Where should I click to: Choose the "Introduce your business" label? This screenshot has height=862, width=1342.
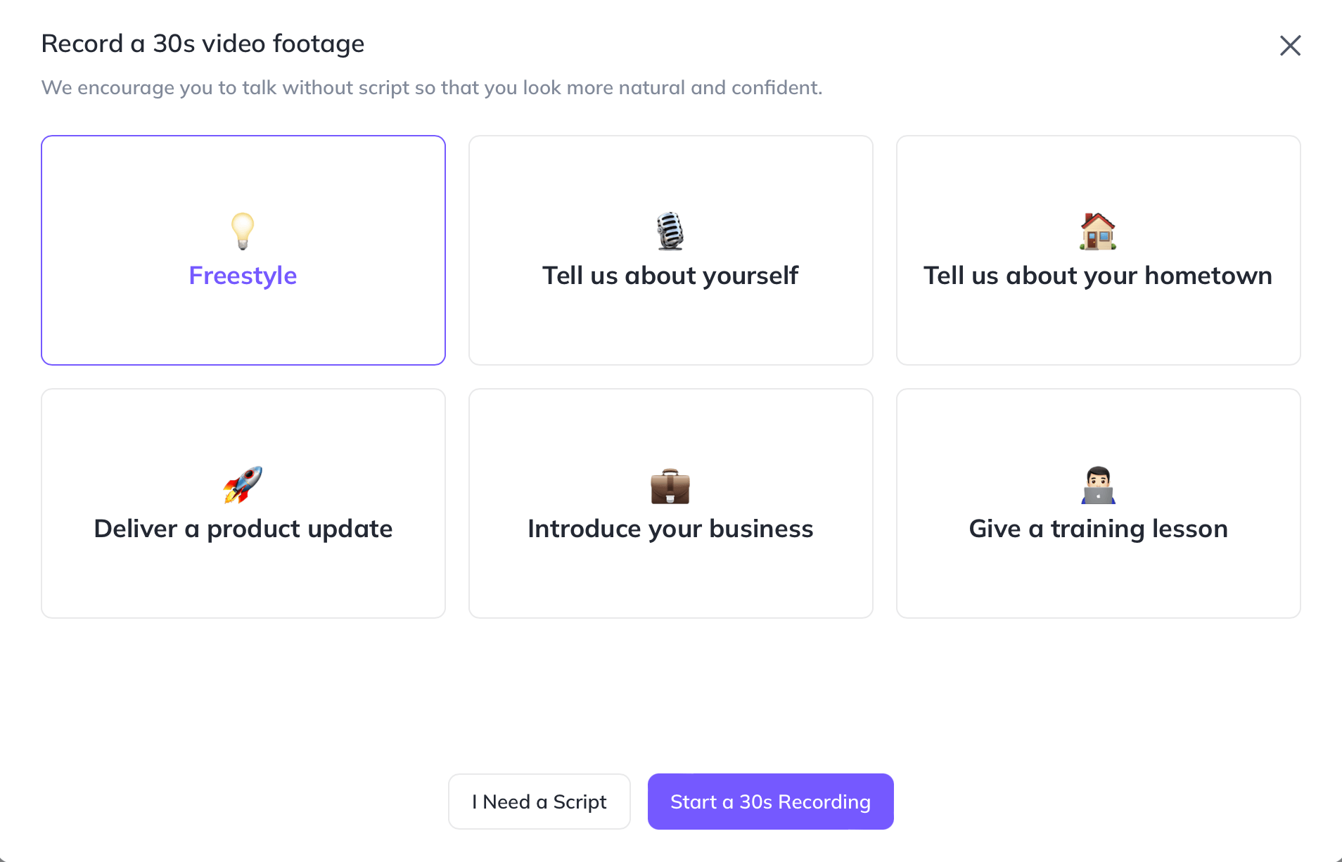pos(670,529)
